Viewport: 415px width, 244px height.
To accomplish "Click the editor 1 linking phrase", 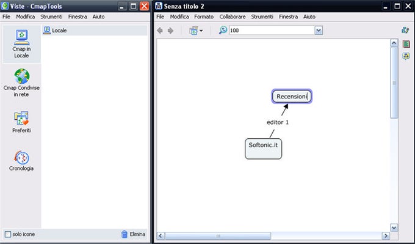I will (278, 122).
